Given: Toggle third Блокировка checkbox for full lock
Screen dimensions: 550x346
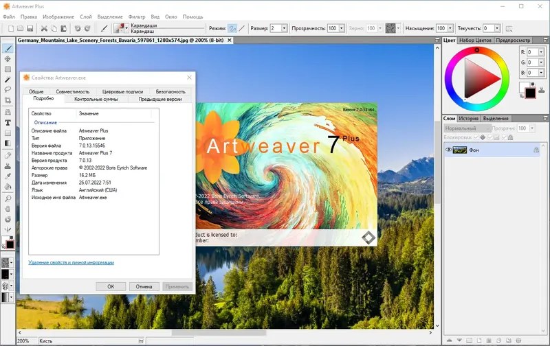Looking at the screenshot, I should point(504,137).
